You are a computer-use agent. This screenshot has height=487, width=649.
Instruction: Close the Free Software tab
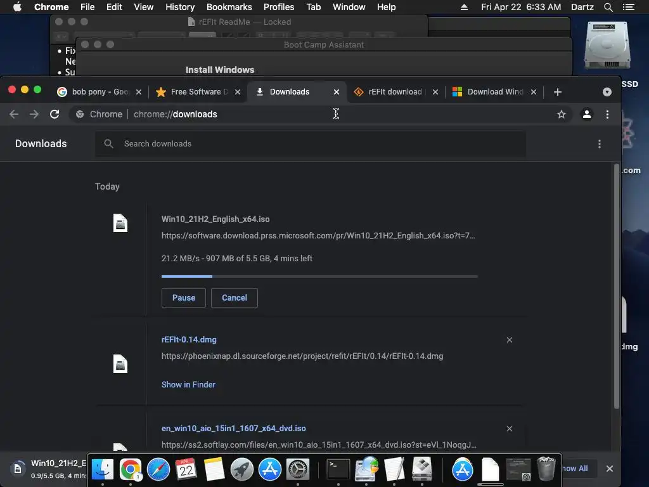coord(238,92)
